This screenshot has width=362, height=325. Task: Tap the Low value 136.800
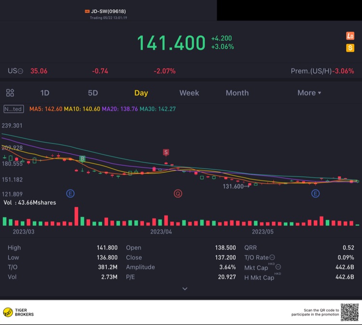(107, 257)
